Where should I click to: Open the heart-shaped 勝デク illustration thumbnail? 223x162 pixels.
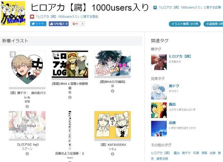(27, 69)
